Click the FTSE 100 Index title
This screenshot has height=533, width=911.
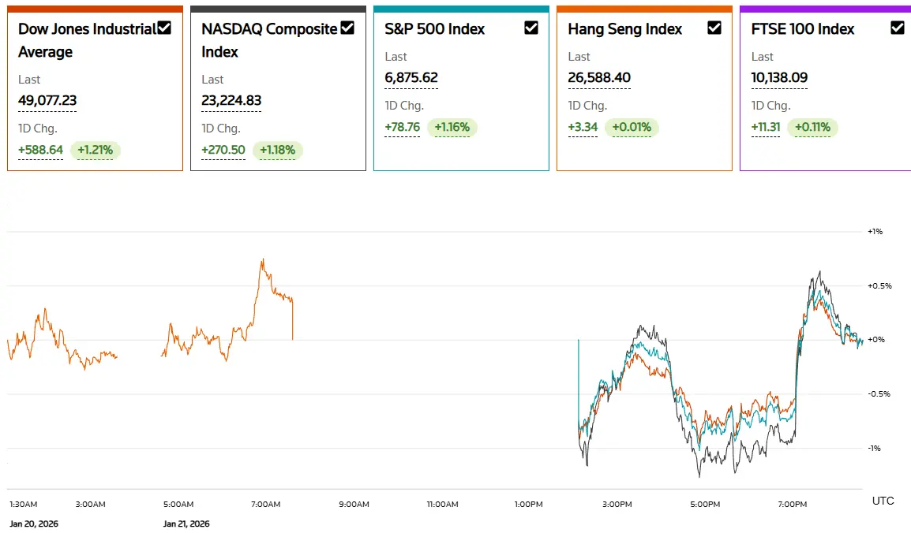(803, 29)
